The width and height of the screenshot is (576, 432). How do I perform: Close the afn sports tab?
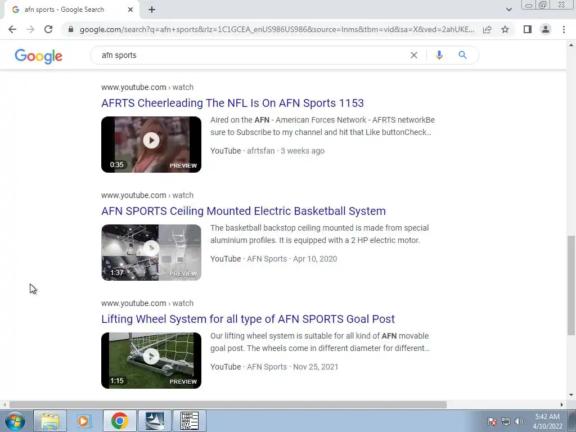coord(130,10)
